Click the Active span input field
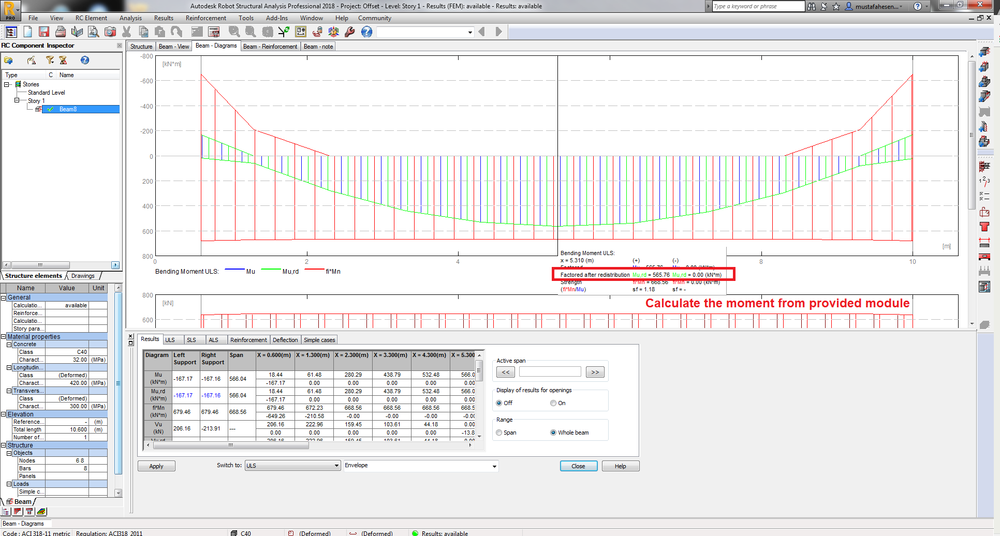The height and width of the screenshot is (536, 1000). [550, 372]
